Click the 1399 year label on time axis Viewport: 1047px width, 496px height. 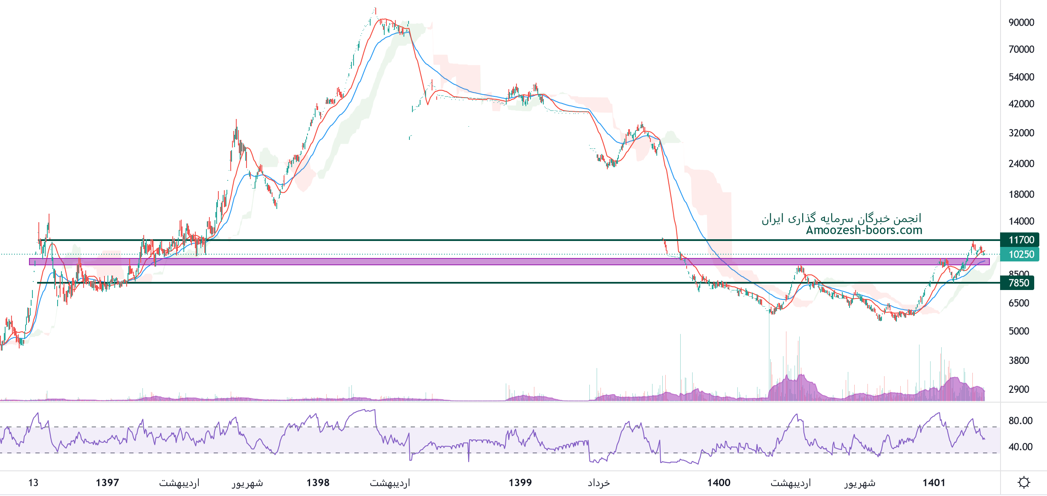tap(520, 483)
